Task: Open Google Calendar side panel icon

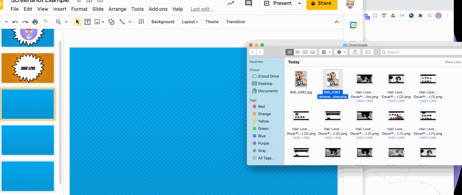Action: click(353, 25)
